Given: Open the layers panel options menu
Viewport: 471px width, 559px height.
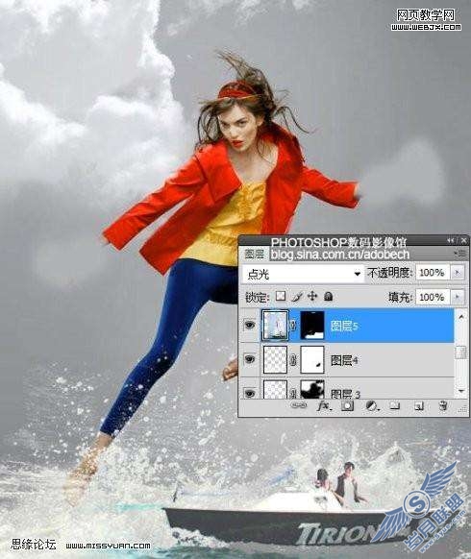Looking at the screenshot, I should 461,254.
